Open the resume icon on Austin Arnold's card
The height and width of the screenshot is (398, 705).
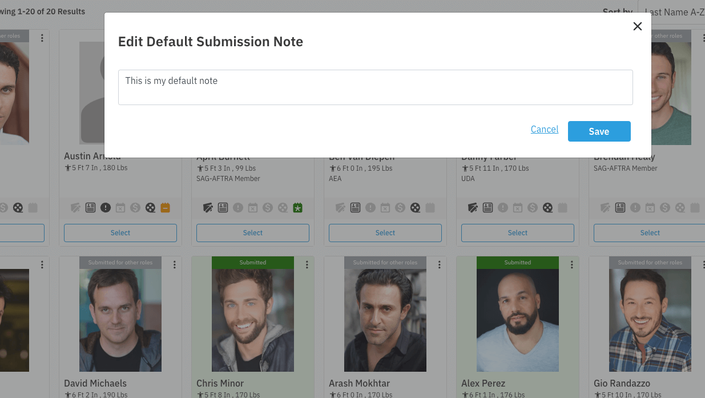pyautogui.click(x=90, y=208)
